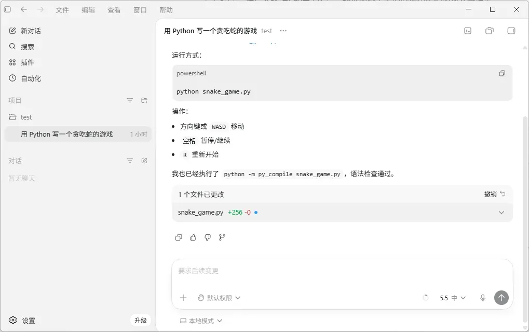Image resolution: width=529 pixels, height=332 pixels.
Task: Click the loading spinner icon in input bar
Action: click(x=426, y=298)
